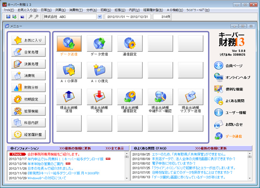The width and height of the screenshot is (260, 188).
Task: Open お問い合せ contact icon
Action: (x=228, y=124)
